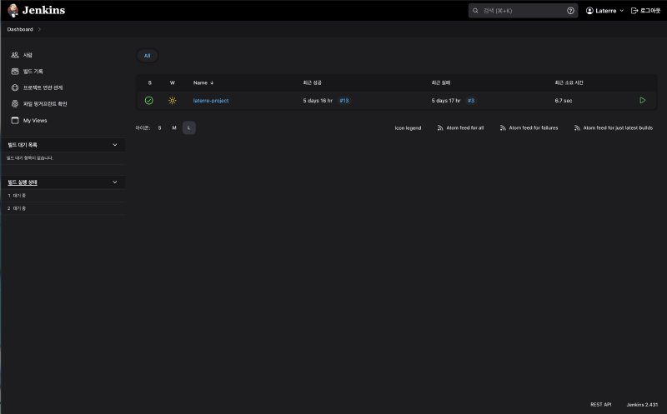Click RSS icon for Atom feed for failures
The height and width of the screenshot is (414, 667).
(503, 128)
